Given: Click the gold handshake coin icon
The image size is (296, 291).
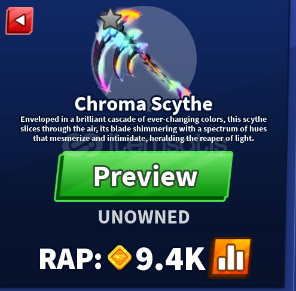Looking at the screenshot, I should pyautogui.click(x=120, y=258).
